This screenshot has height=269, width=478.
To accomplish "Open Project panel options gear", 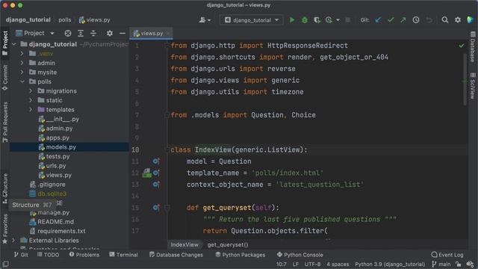I will 110,33.
